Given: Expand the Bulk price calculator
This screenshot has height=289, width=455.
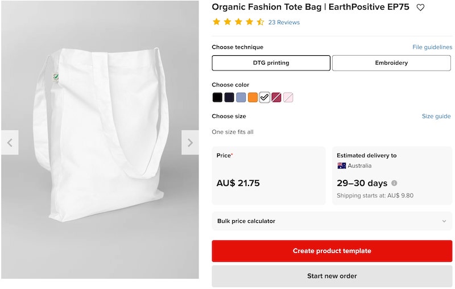Looking at the screenshot, I should (332, 221).
